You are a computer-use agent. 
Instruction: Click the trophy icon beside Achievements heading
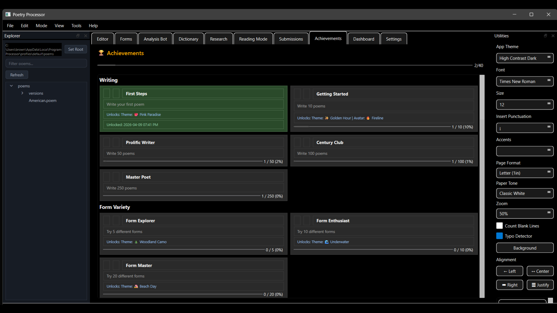(101, 53)
